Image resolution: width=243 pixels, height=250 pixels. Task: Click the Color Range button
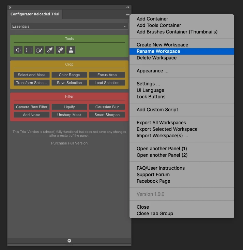69,75
